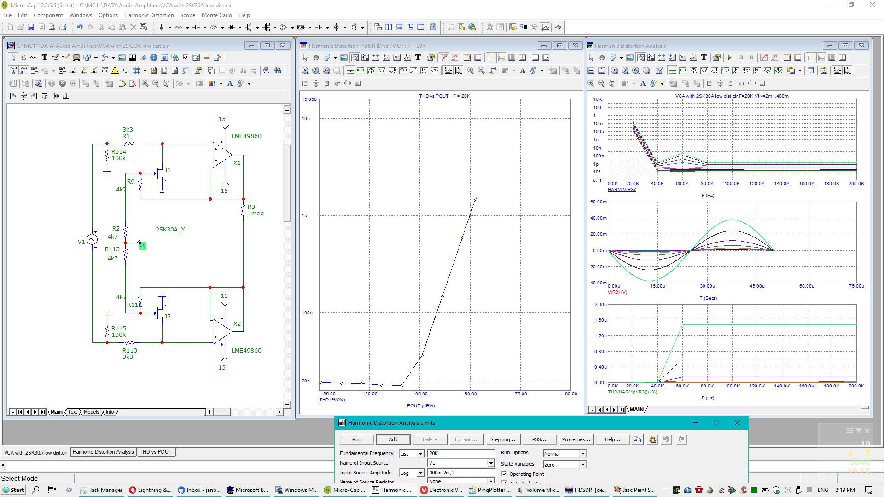Select the Ground component icon
884x497 pixels.
[x=161, y=27]
